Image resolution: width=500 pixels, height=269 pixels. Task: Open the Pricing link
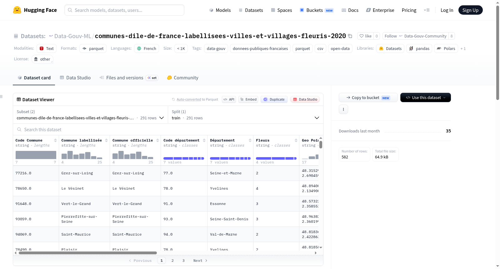(x=409, y=10)
